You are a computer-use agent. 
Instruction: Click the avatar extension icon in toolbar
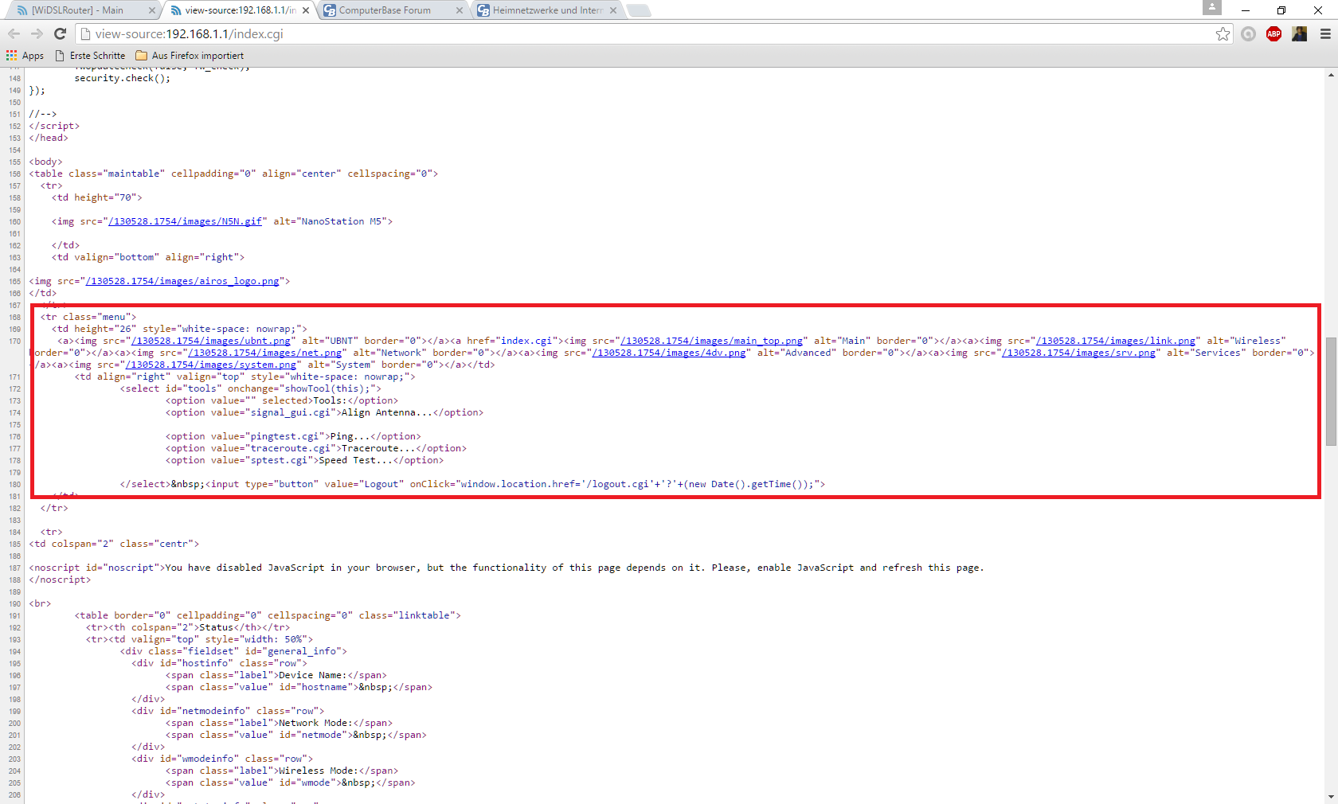[1299, 33]
